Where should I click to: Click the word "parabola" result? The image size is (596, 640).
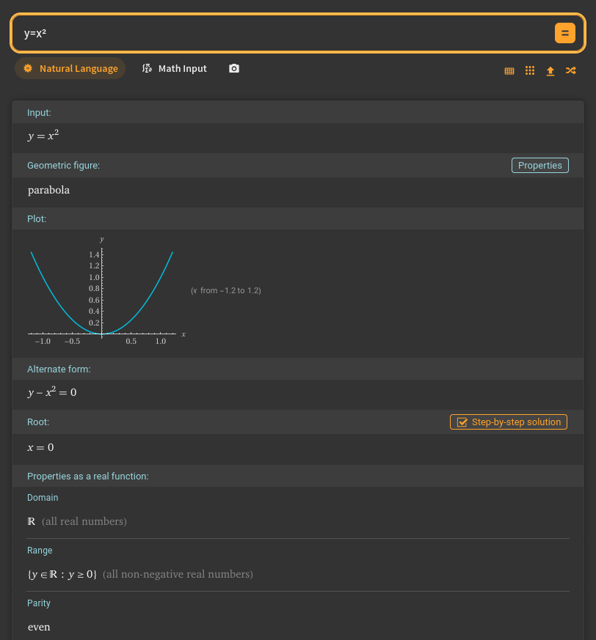coord(48,190)
